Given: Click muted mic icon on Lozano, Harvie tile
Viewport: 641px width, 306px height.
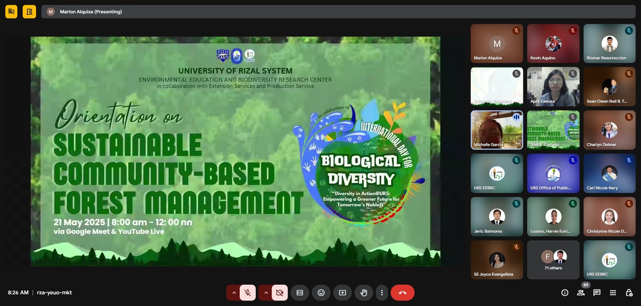Looking at the screenshot, I should (x=573, y=204).
